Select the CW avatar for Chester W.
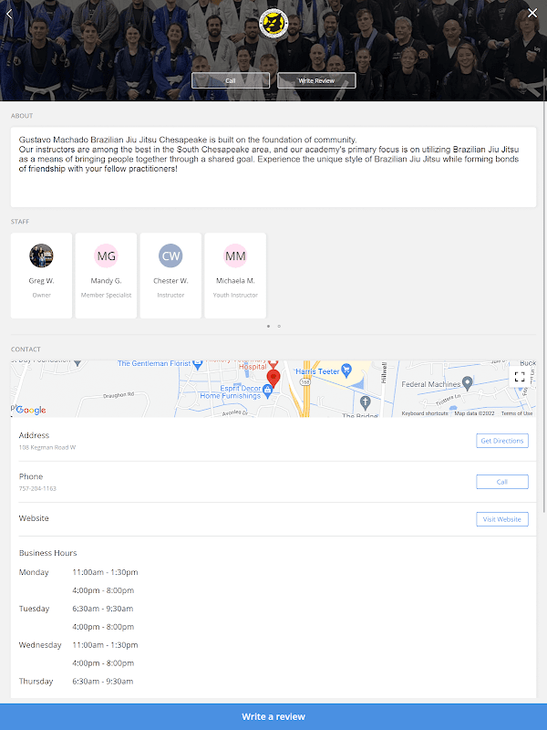This screenshot has width=547, height=730. tap(170, 255)
